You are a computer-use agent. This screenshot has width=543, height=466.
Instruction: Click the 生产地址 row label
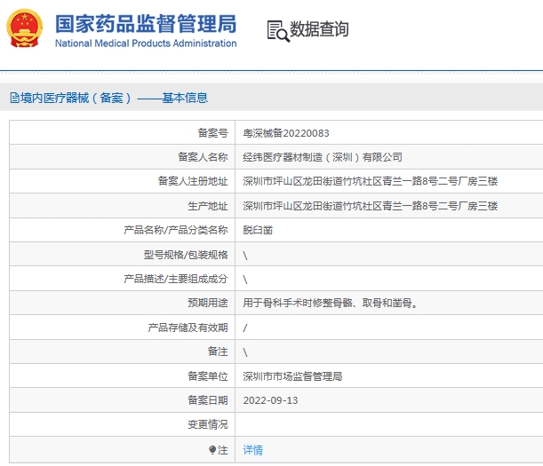(208, 206)
